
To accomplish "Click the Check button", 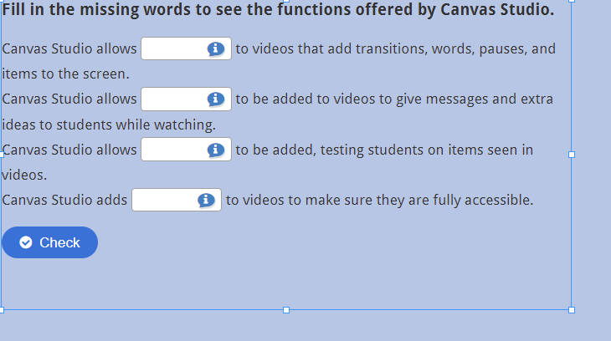I will [x=50, y=242].
